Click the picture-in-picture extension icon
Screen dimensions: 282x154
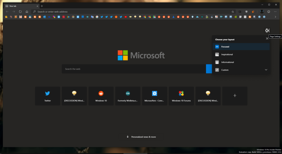[240, 12]
